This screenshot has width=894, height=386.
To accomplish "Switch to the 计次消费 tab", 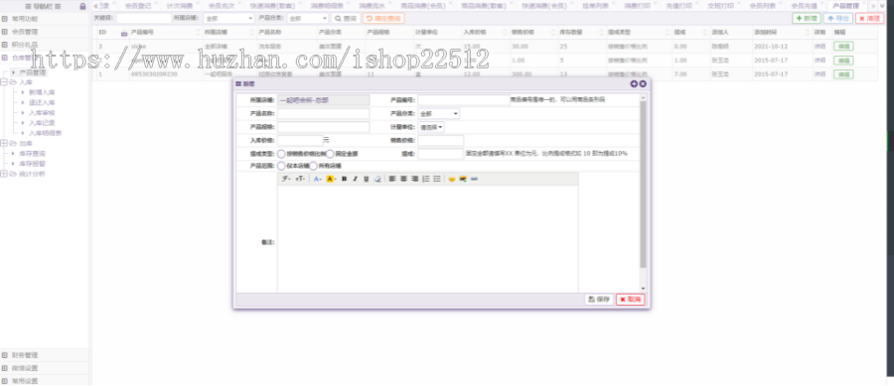I will tap(179, 6).
